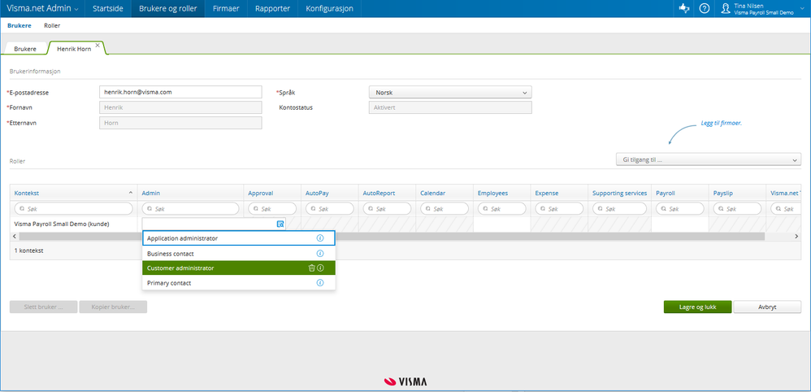Remove Customer administrator role with trash icon
The image size is (811, 392).
(311, 268)
